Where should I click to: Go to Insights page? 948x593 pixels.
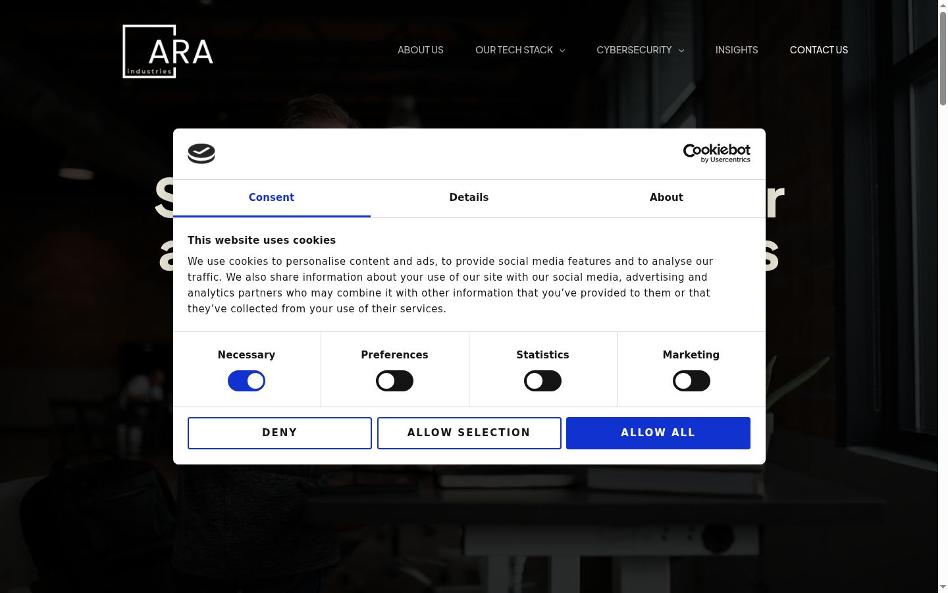(x=737, y=50)
